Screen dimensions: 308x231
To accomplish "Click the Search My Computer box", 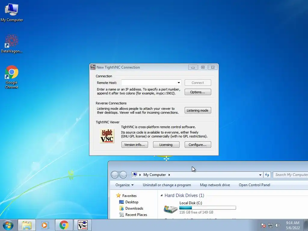I will click(x=290, y=175).
